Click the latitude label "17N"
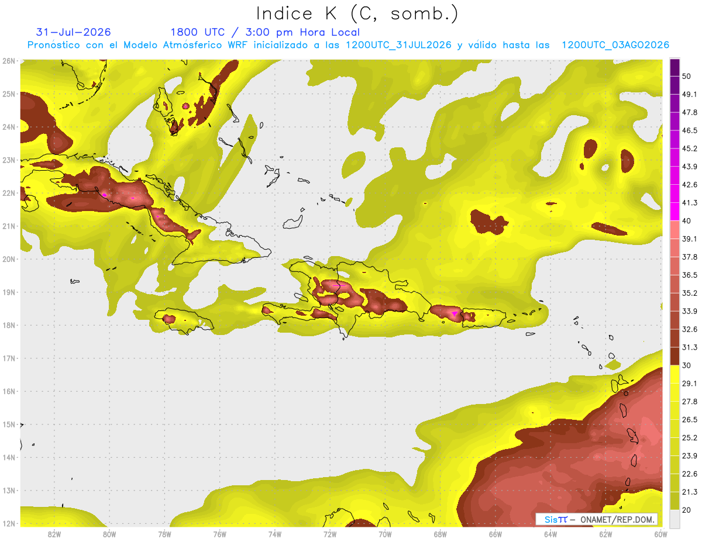Viewport: 702px width, 542px height. point(9,358)
